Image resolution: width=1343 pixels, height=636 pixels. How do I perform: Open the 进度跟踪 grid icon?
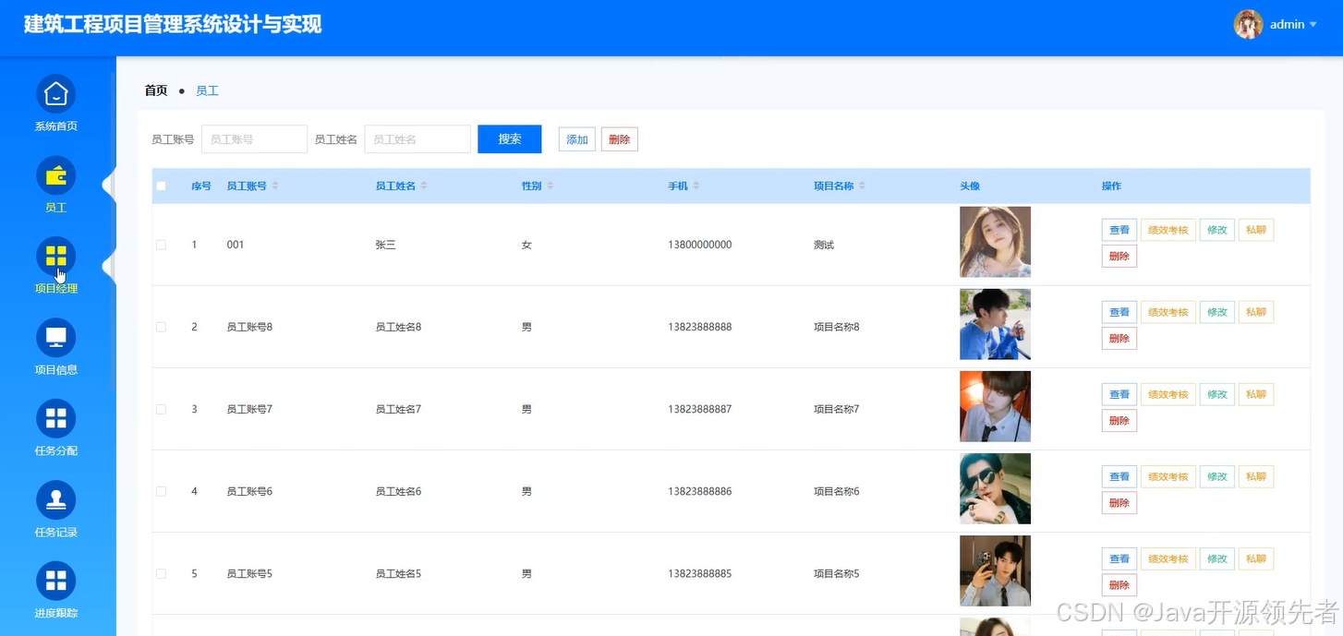click(55, 582)
